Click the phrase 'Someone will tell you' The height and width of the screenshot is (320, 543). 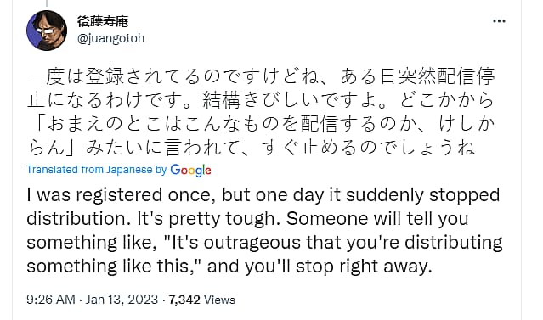[377, 219]
